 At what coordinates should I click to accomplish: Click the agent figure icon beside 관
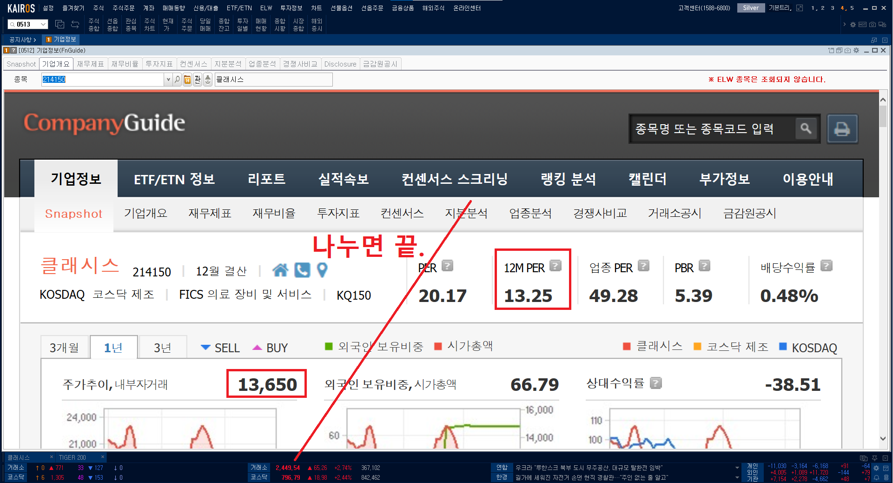208,80
